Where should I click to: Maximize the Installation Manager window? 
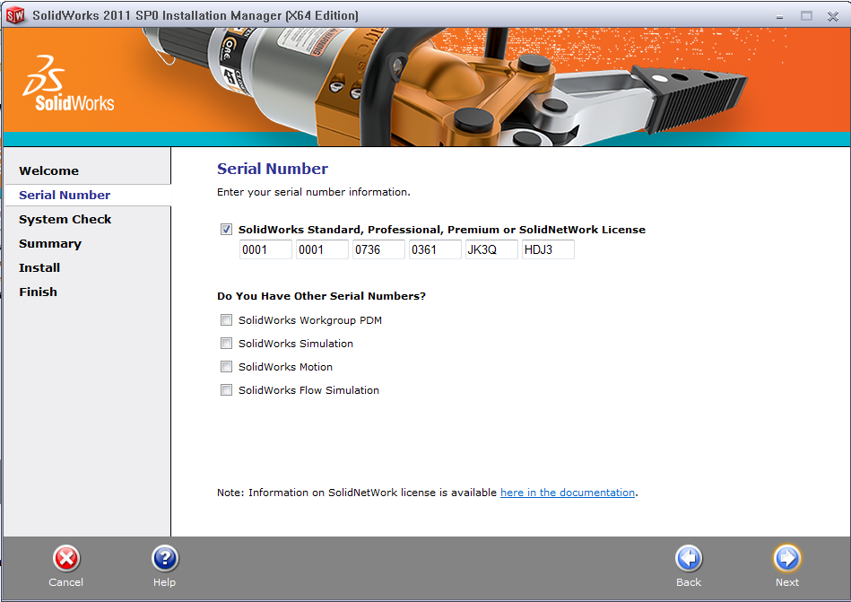coord(806,16)
